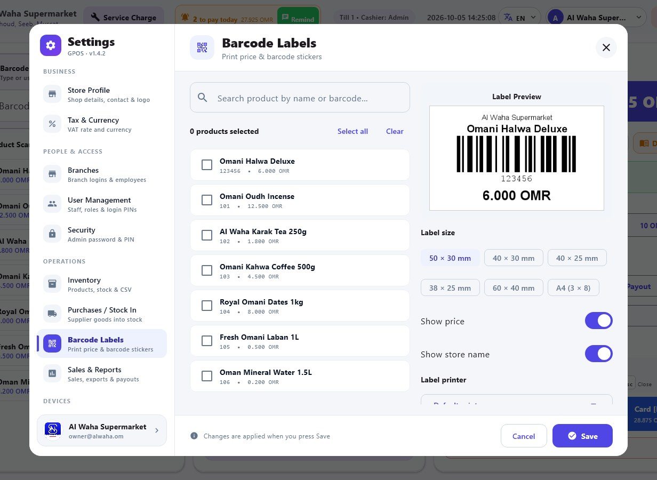Open the Al Waha Super... user dropdown

tap(596, 18)
